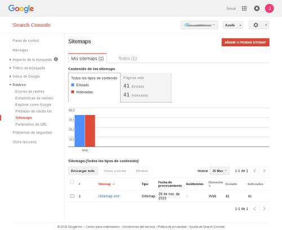This screenshot has width=282, height=230.
Task: Click the previous page arrow below table
Action: click(255, 209)
